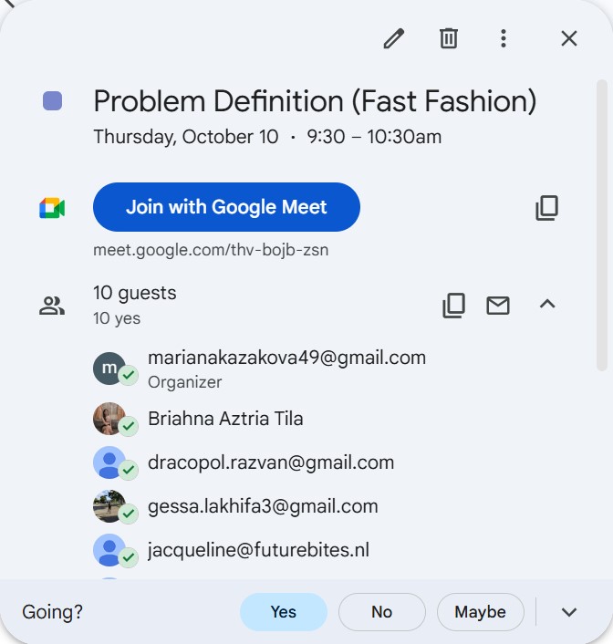Open the three-dot options menu
613x644 pixels.
pyautogui.click(x=504, y=38)
